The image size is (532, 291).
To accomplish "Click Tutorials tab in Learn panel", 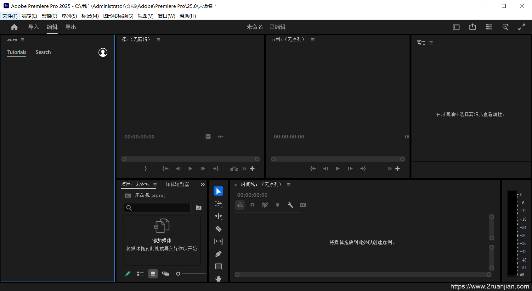I will 17,52.
